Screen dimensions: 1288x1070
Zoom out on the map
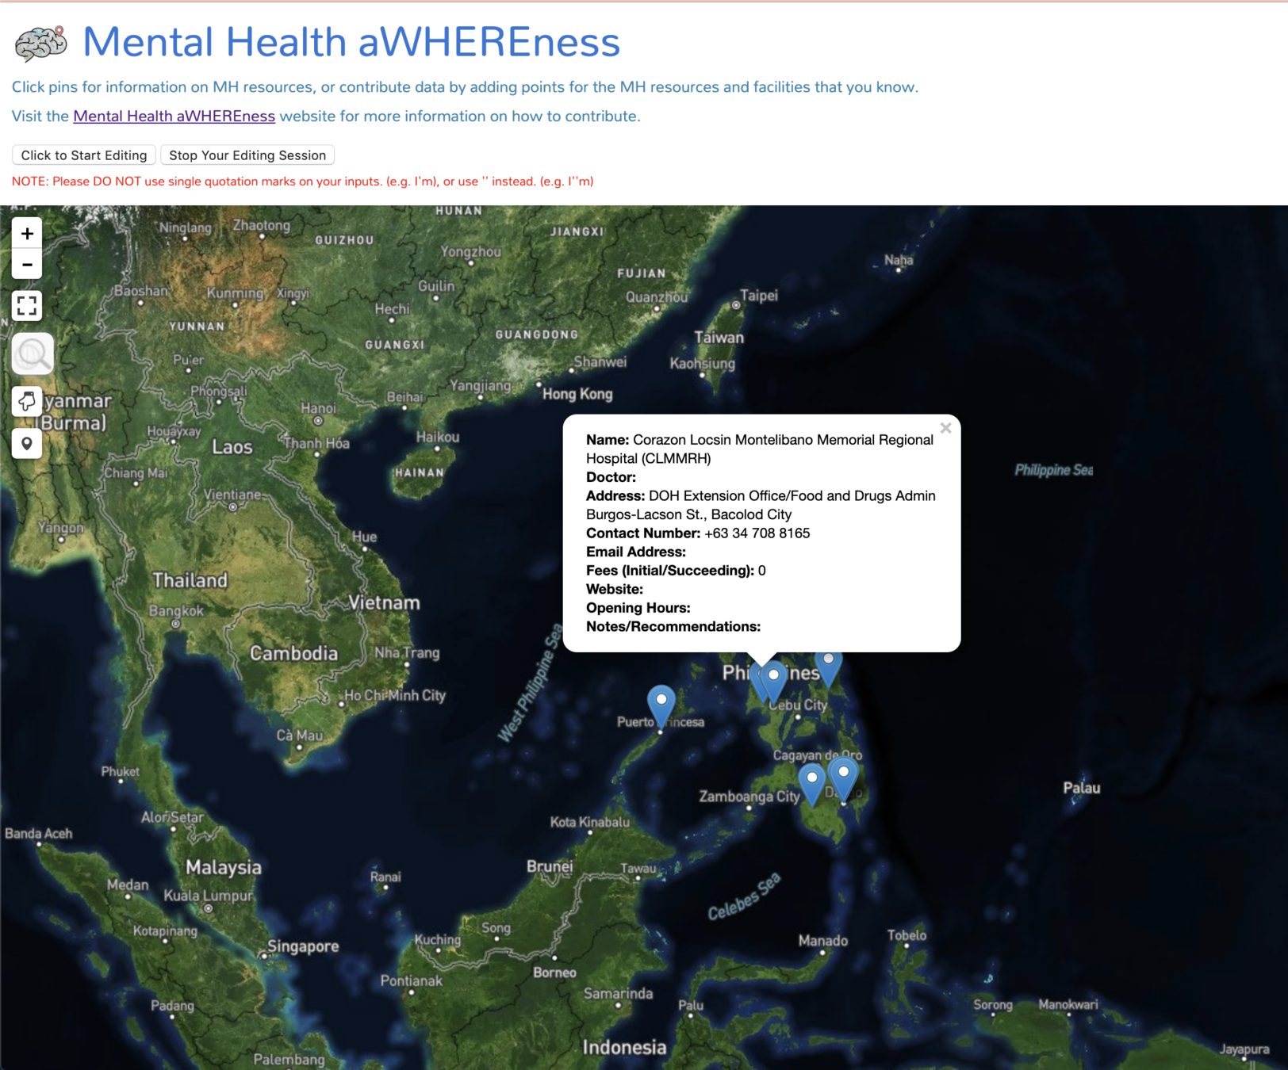click(x=27, y=265)
